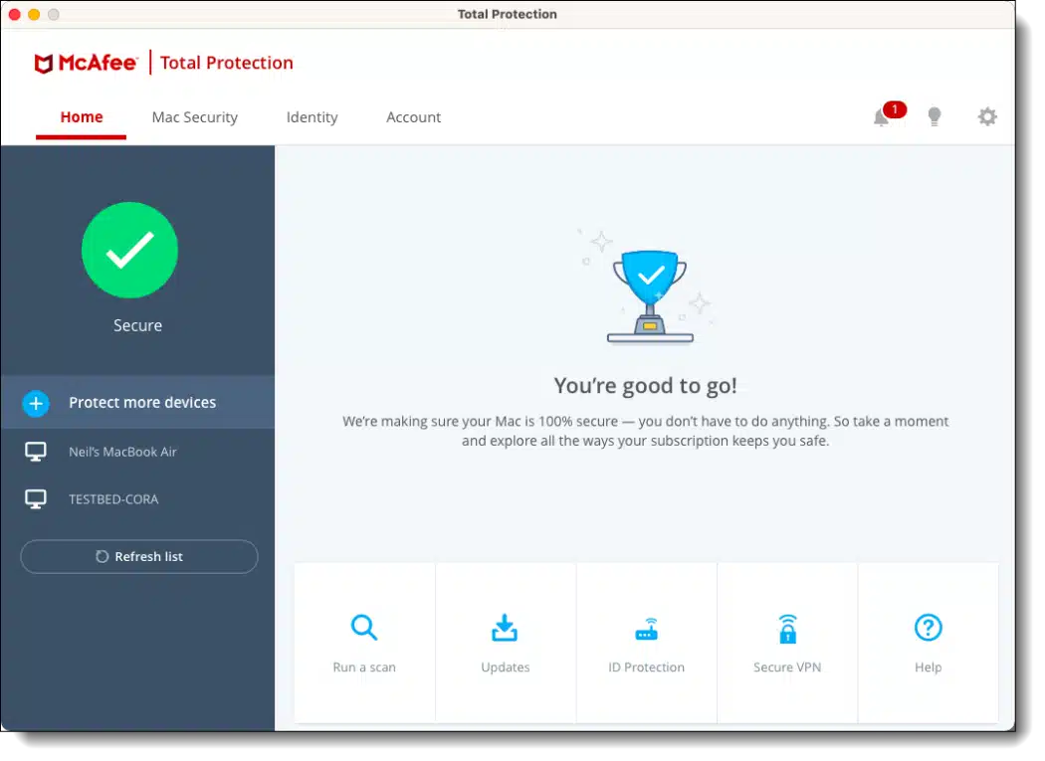Click the Total Protection product title
Screen dimensions: 1045x761
pos(227,63)
